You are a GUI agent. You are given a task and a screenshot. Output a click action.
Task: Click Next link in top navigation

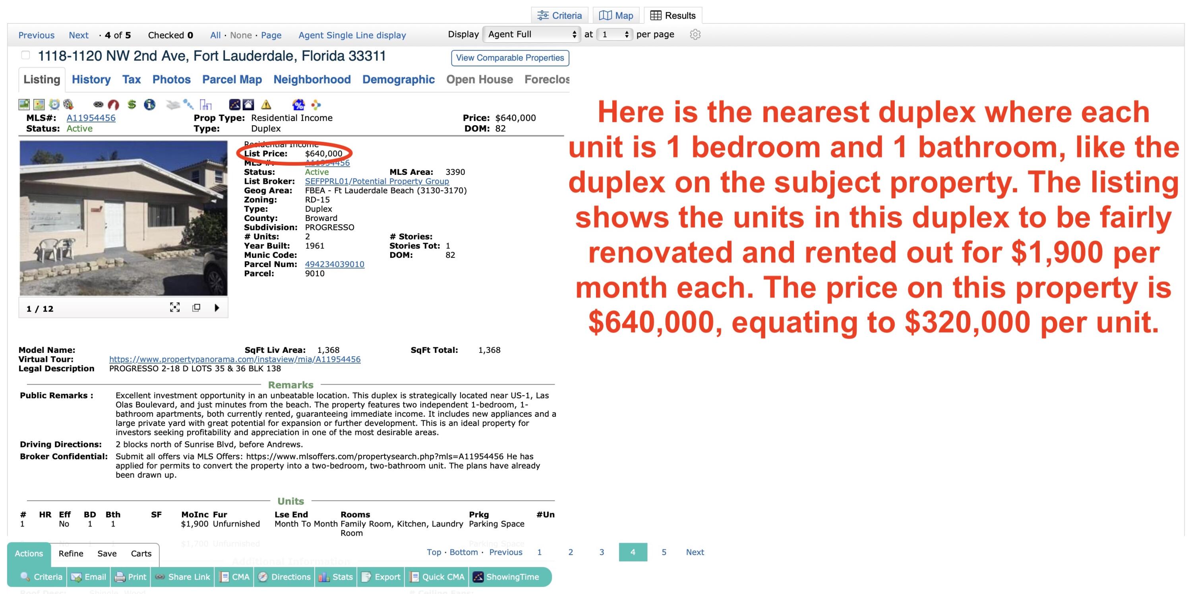(x=79, y=35)
